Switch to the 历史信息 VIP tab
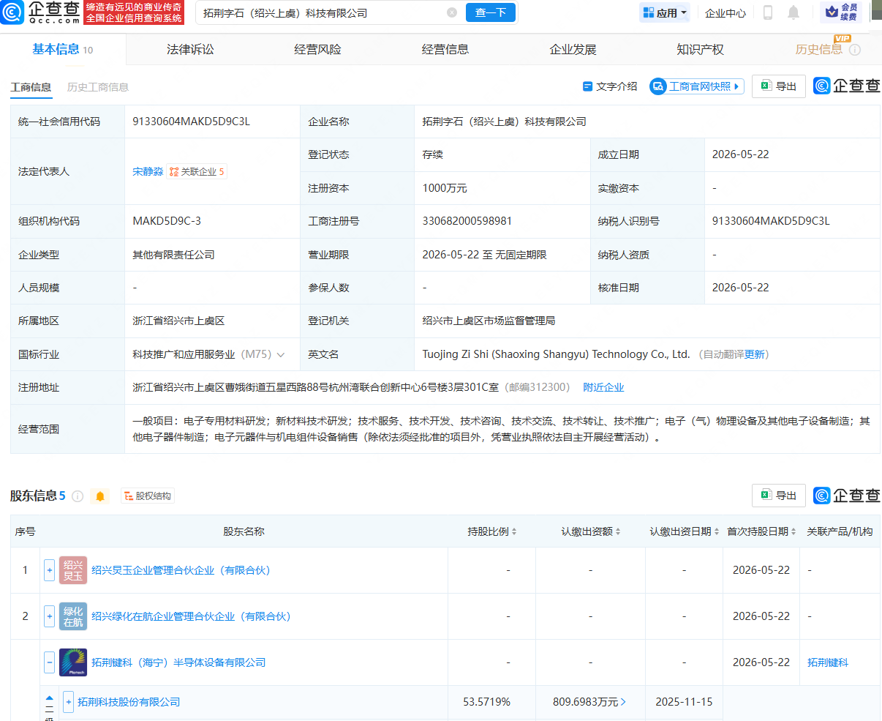The width and height of the screenshot is (882, 721). (x=818, y=49)
